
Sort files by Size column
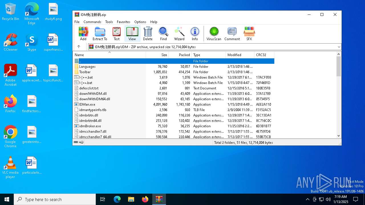click(x=157, y=55)
